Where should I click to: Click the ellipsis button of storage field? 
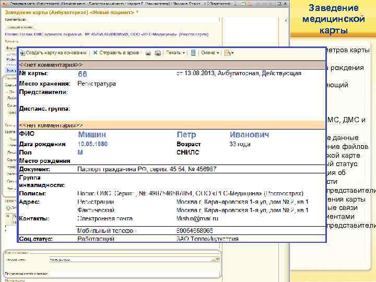coord(213,260)
